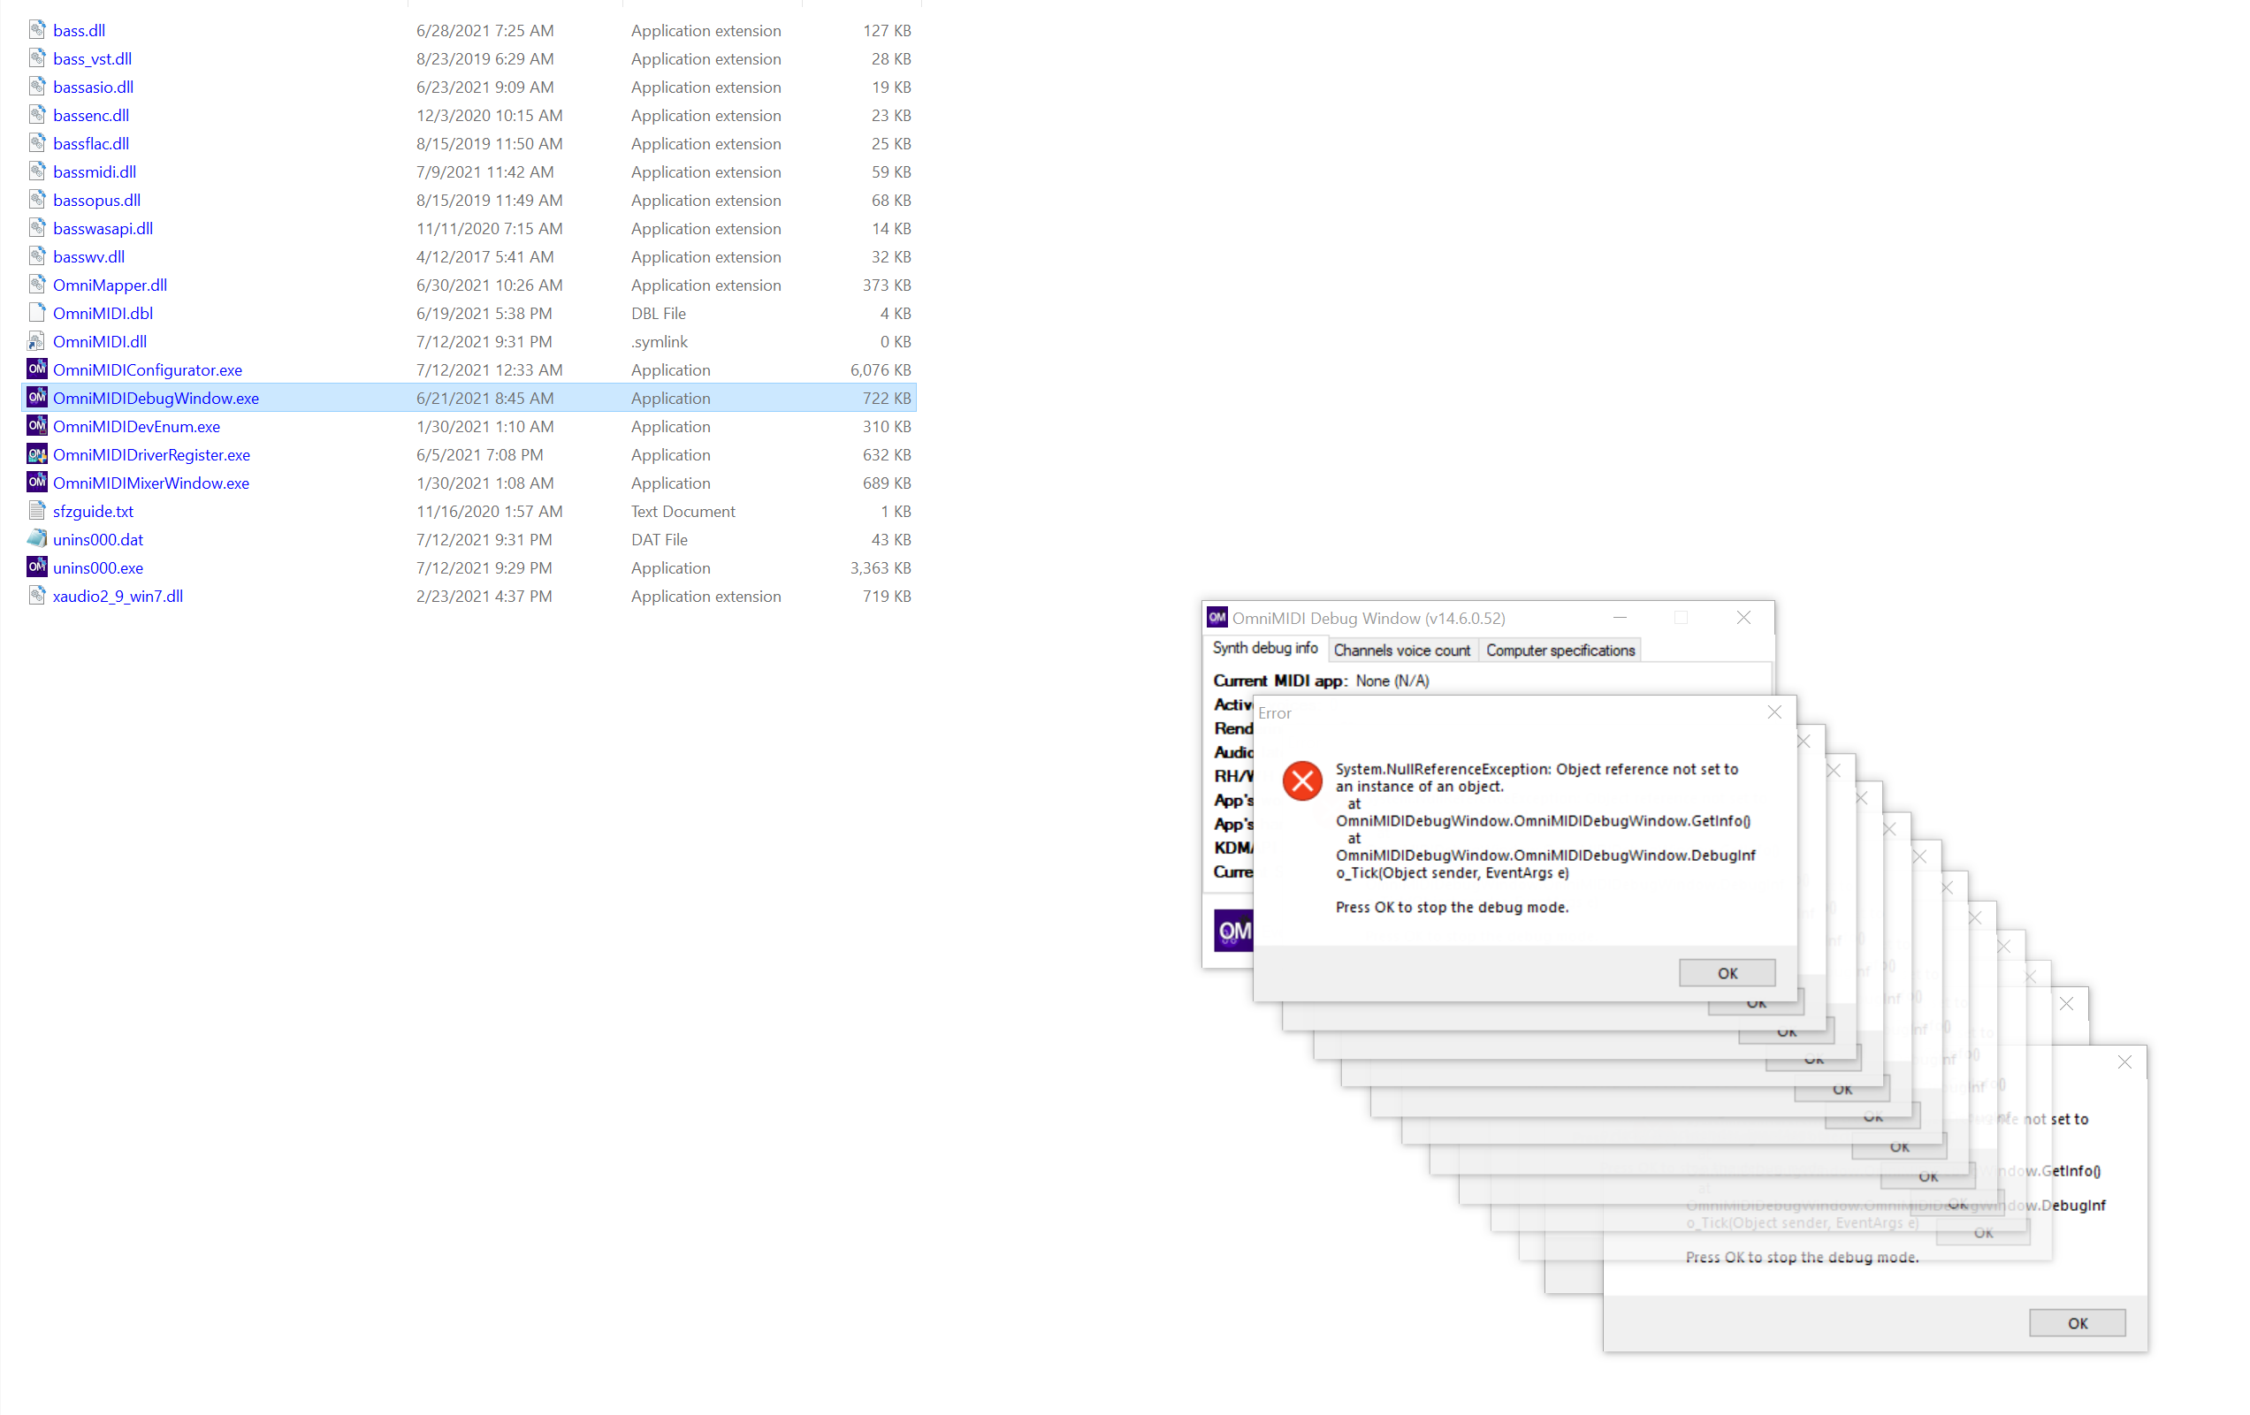Open the bassmidi.dll file link
Screen dimensions: 2250x1415
[x=95, y=171]
